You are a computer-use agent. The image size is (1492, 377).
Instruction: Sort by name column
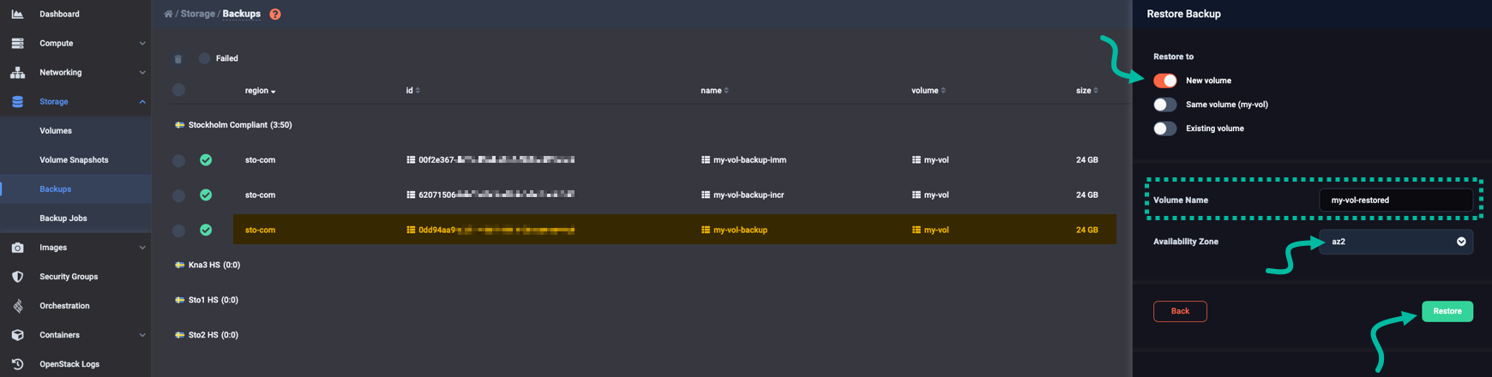(714, 91)
